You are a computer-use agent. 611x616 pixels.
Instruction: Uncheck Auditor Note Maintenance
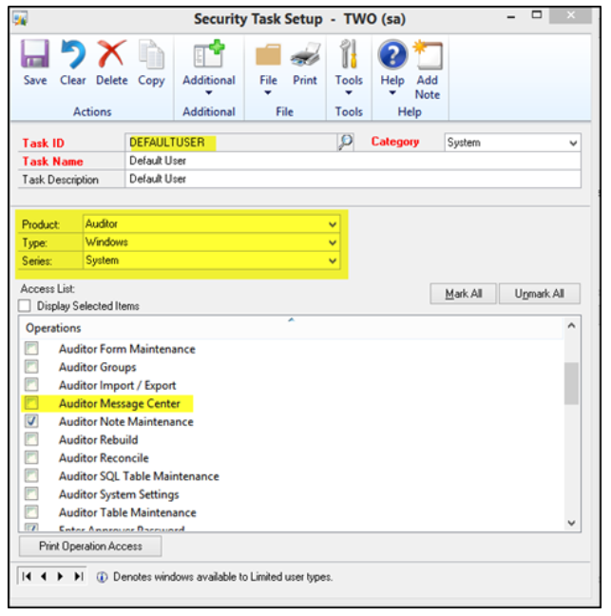[31, 421]
